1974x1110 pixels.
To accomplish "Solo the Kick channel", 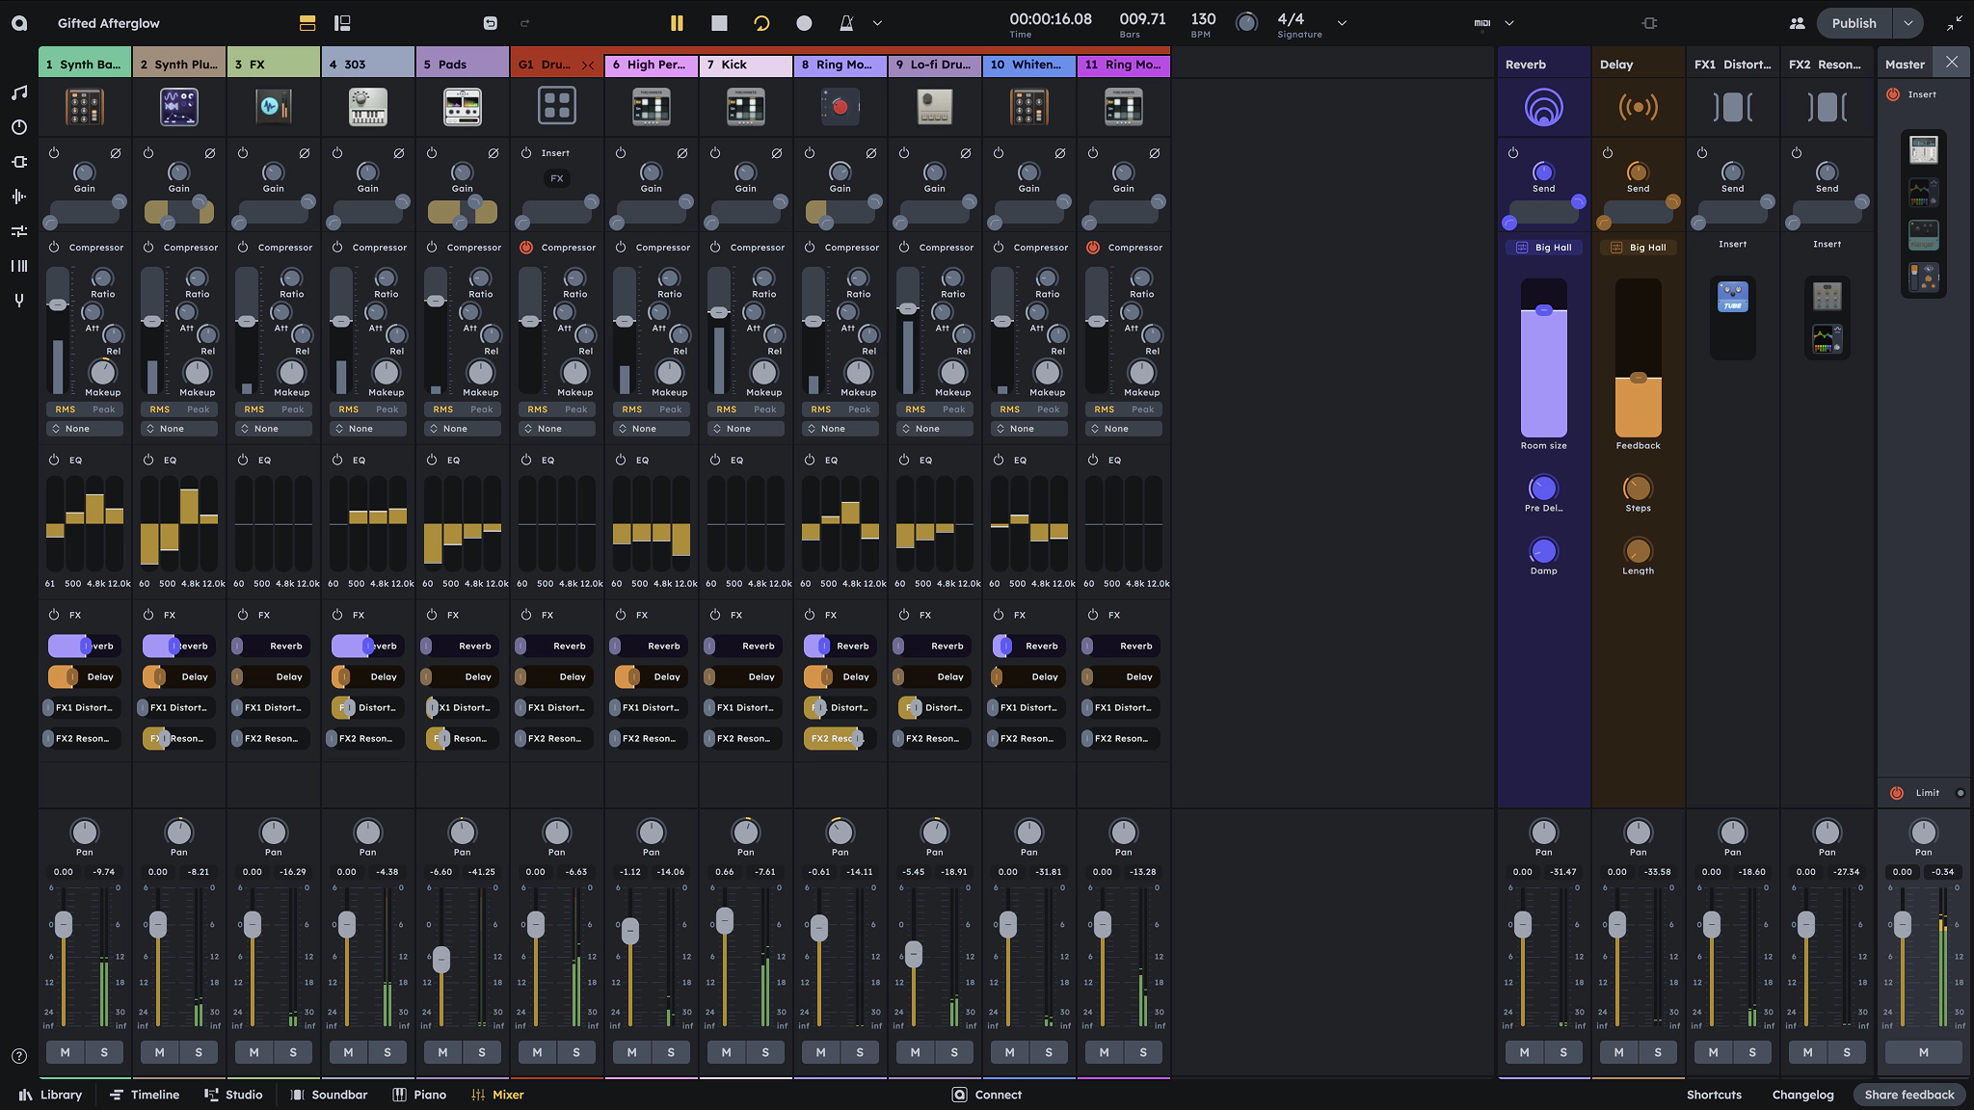I will coord(765,1052).
